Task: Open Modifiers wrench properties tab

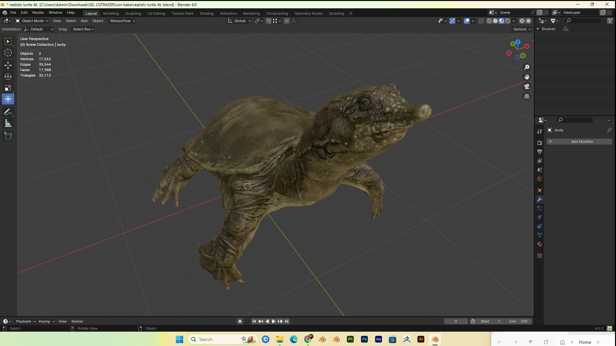Action: tap(540, 199)
